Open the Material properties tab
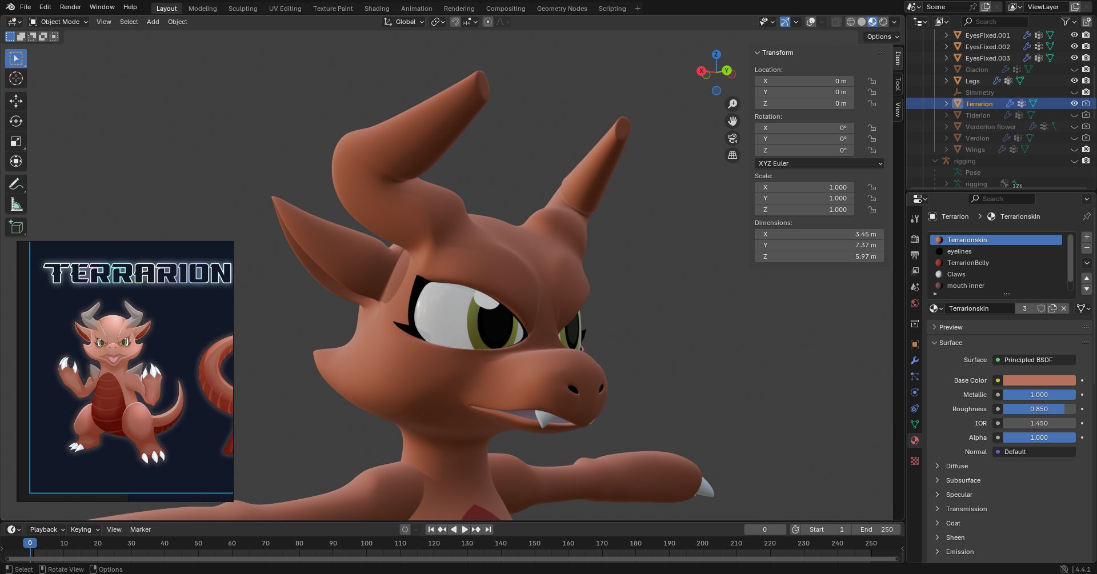Viewport: 1097px width, 574px height. [x=915, y=440]
